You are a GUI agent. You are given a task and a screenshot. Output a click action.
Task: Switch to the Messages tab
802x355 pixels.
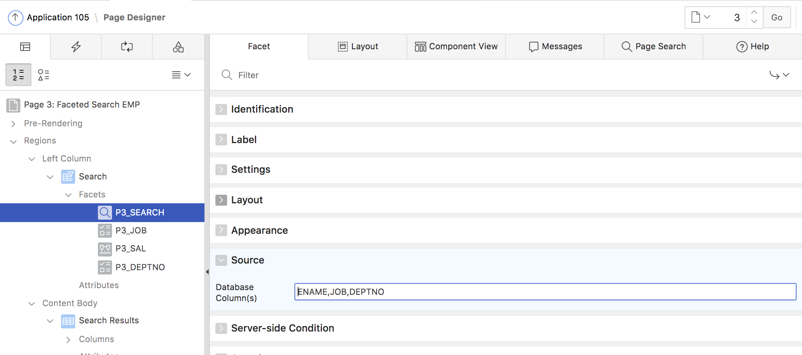pos(556,46)
